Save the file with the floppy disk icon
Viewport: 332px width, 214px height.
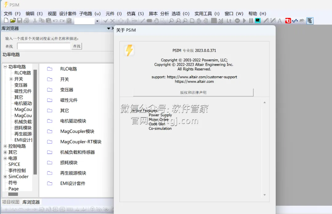tap(20, 21)
